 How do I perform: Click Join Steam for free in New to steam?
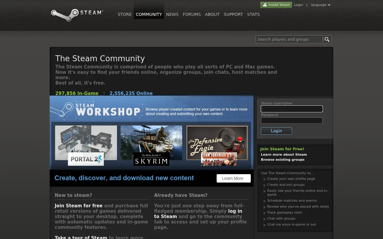(79, 206)
